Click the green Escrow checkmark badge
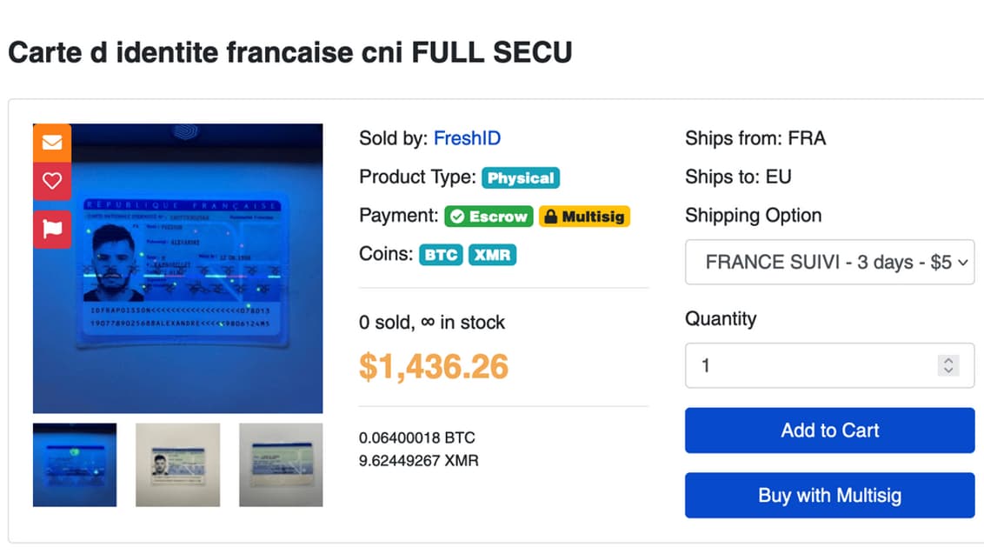The image size is (984, 554). [489, 217]
